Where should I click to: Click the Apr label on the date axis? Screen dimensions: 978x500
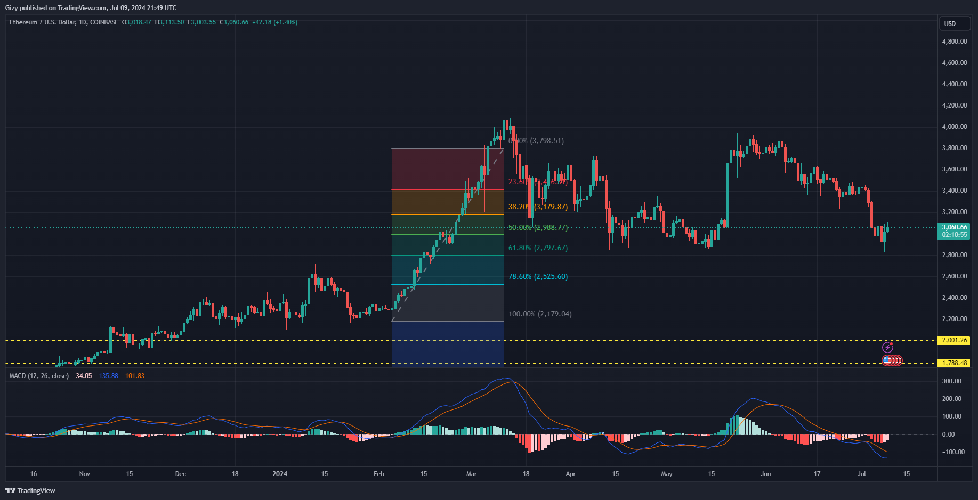tap(571, 474)
